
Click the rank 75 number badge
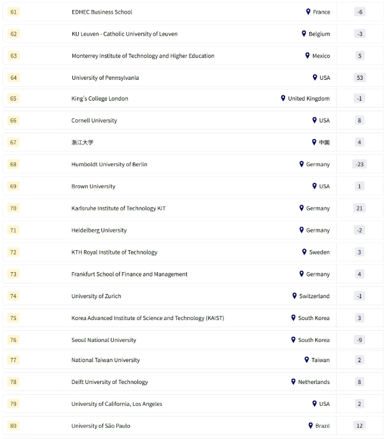14,318
